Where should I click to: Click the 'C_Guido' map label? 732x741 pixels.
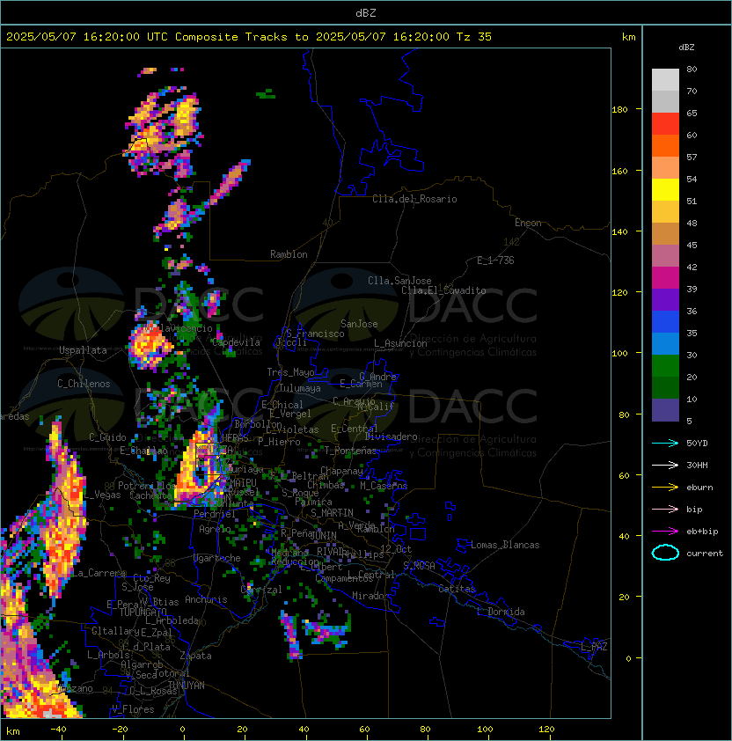[107, 437]
